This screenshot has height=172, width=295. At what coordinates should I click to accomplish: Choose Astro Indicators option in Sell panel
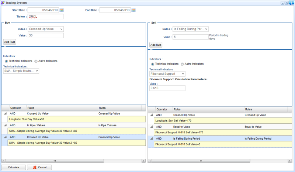click(183, 64)
